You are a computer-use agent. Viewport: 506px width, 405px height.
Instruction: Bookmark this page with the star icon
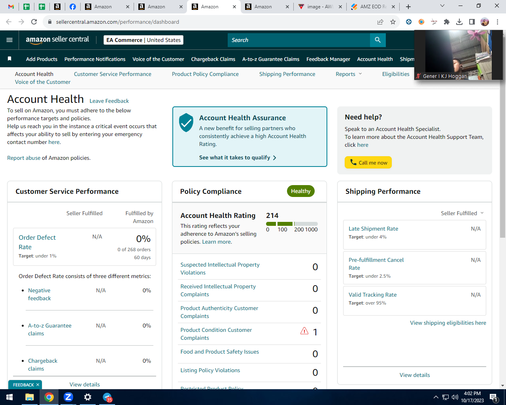(x=393, y=22)
